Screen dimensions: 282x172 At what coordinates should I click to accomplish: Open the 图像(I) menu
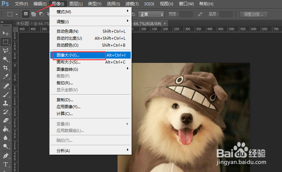point(58,4)
